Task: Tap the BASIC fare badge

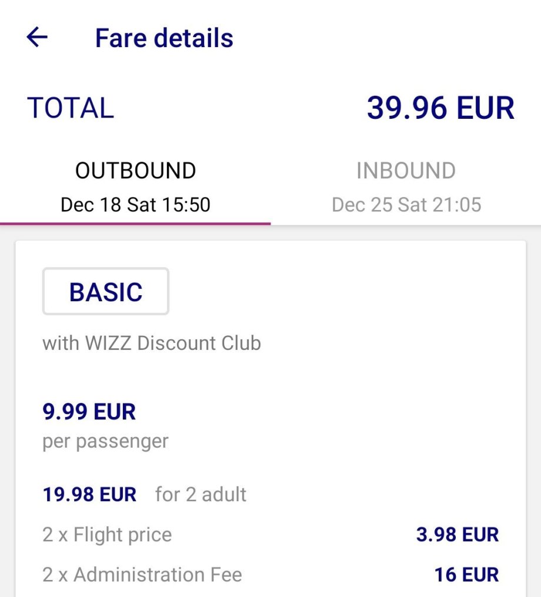Action: [x=106, y=292]
